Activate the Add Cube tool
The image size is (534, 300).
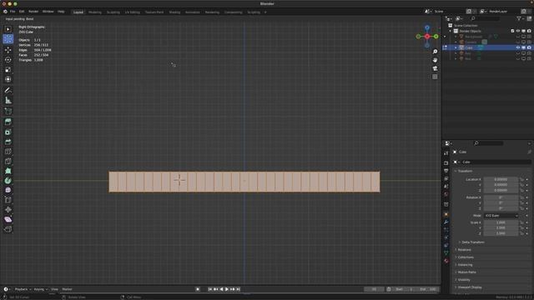click(8, 111)
